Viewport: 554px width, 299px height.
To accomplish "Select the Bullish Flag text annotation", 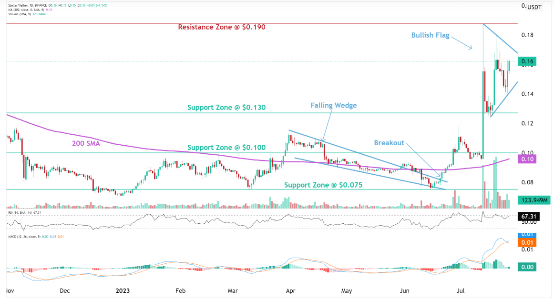I will click(430, 35).
